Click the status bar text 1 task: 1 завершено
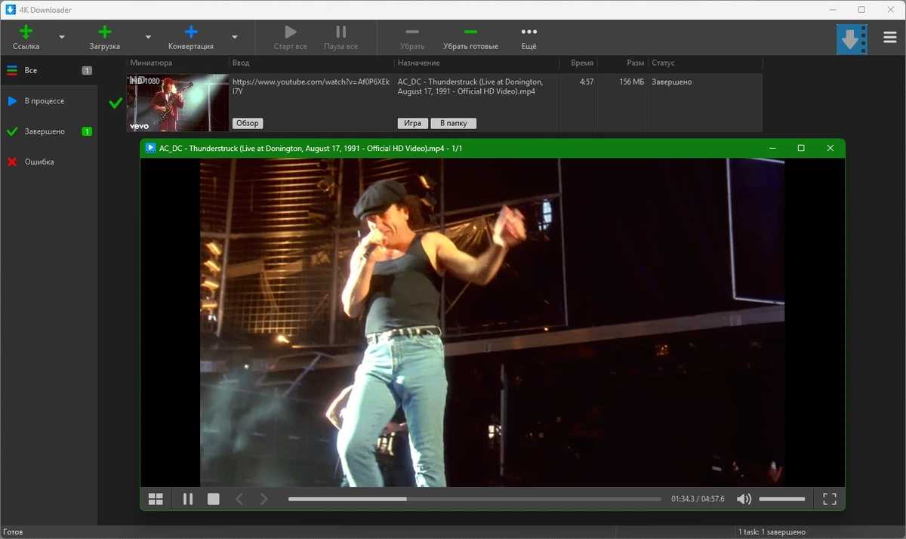This screenshot has width=906, height=539. pos(772,532)
